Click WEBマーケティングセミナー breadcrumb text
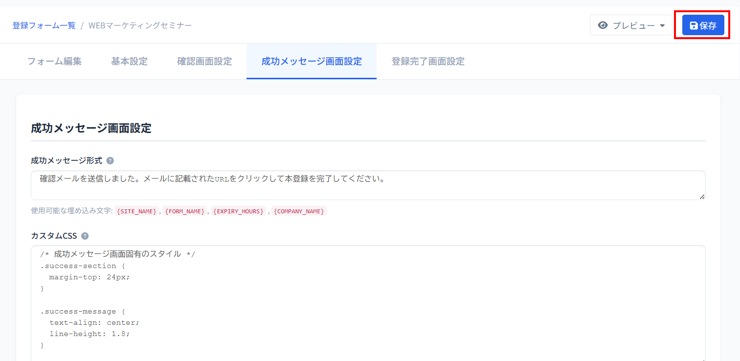The height and width of the screenshot is (361, 740). [140, 25]
